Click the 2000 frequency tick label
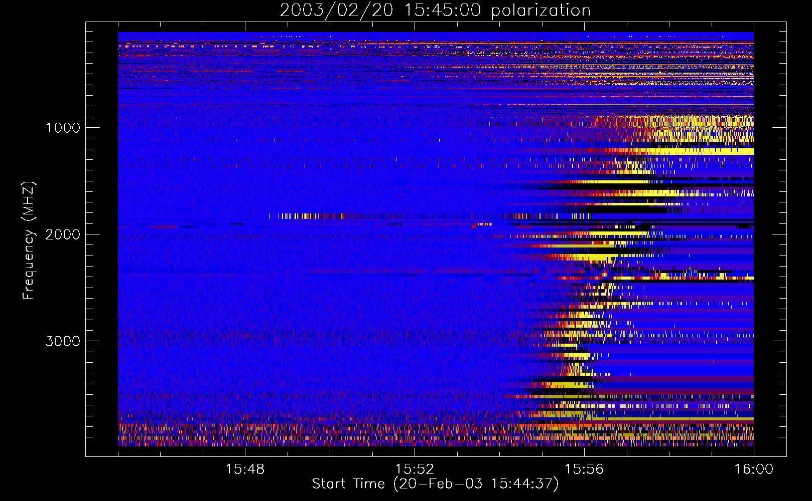Screen dimensions: 812x501 coord(63,234)
